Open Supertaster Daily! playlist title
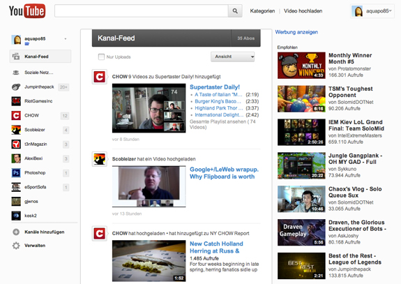Screen dimensions: 401x284 (215, 87)
